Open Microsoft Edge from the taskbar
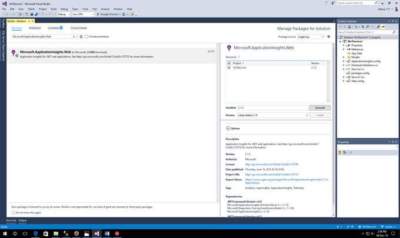Viewport: 400px width, 238px height. pos(35,233)
